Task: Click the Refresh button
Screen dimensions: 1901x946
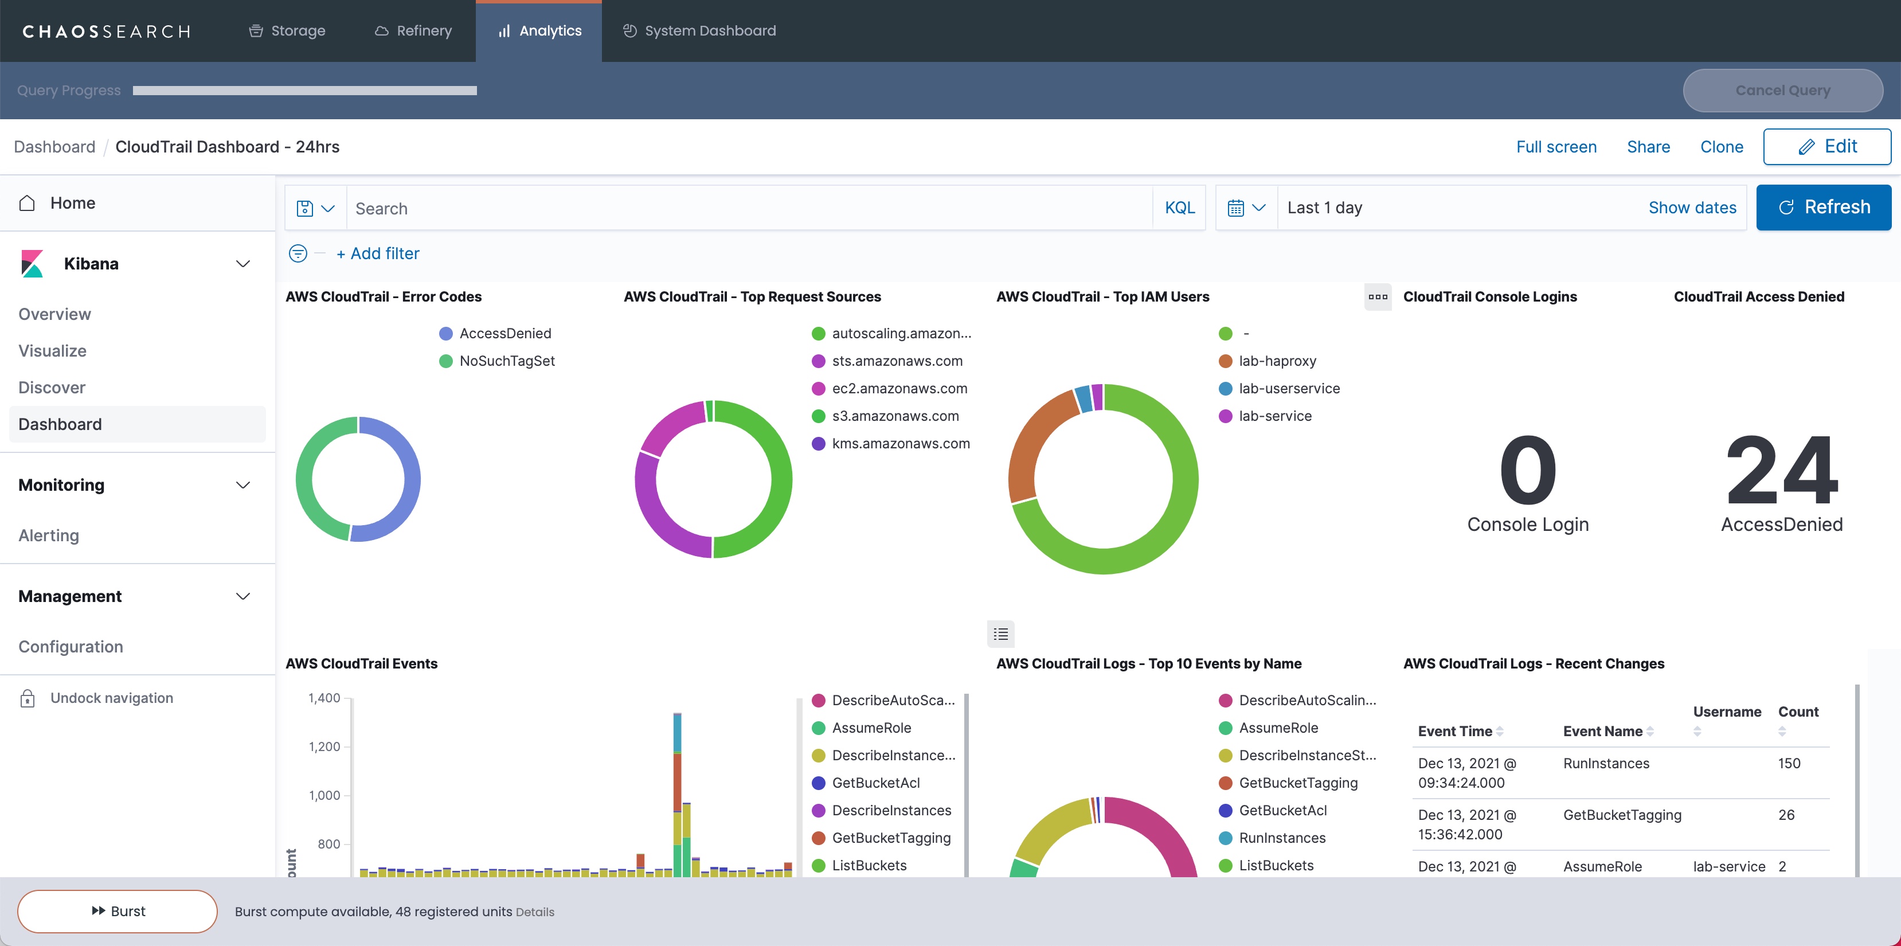Action: [x=1823, y=208]
